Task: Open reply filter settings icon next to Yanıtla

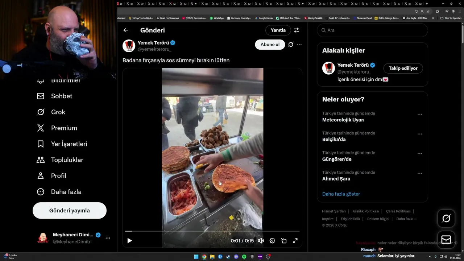Action: (297, 30)
